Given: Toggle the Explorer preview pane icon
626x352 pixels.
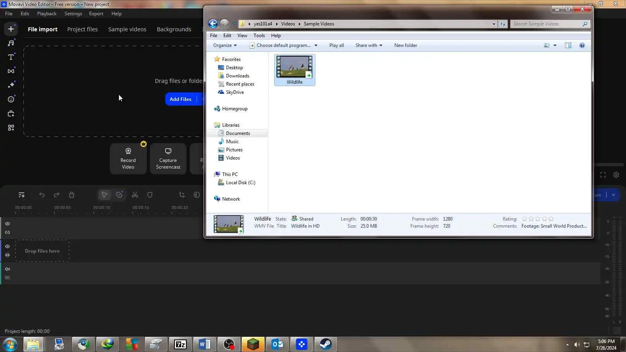Looking at the screenshot, I should point(568,45).
